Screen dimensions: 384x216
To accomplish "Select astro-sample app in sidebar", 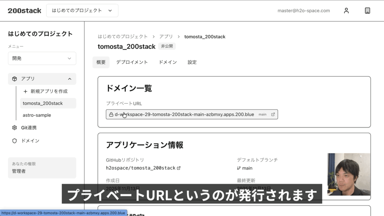I will 37,115.
